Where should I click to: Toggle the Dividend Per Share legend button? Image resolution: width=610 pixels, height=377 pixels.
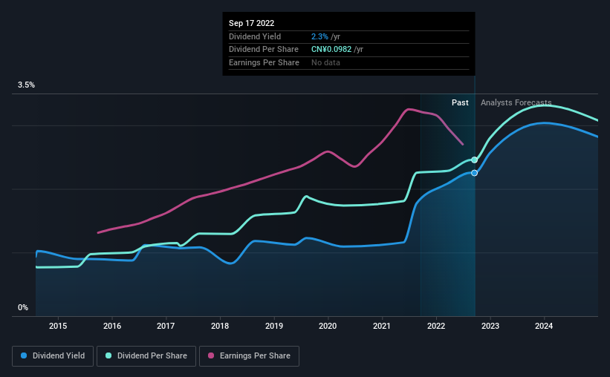pos(146,356)
